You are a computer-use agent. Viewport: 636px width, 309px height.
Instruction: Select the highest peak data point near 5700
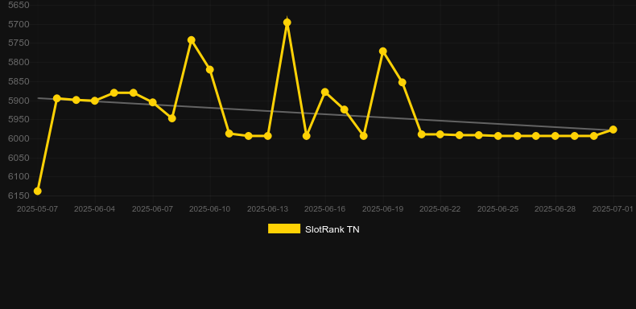click(287, 23)
